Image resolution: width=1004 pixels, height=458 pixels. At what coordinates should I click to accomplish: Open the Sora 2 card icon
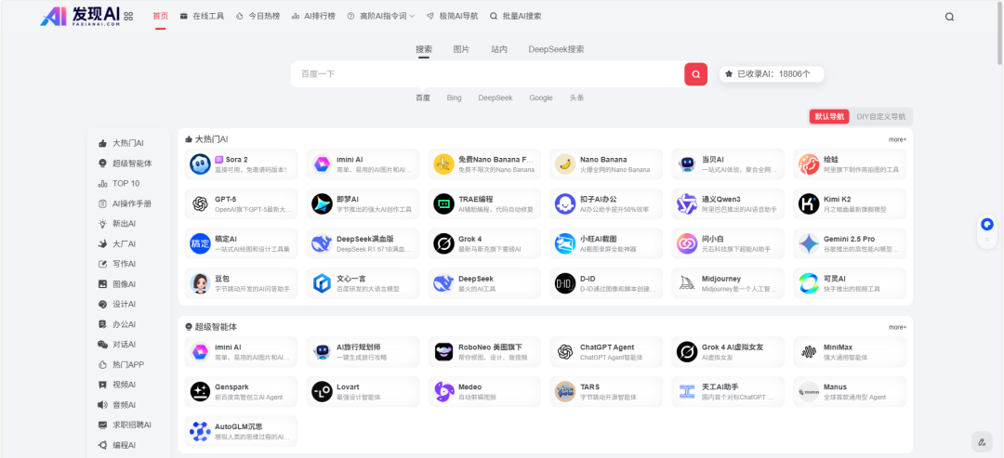point(200,164)
